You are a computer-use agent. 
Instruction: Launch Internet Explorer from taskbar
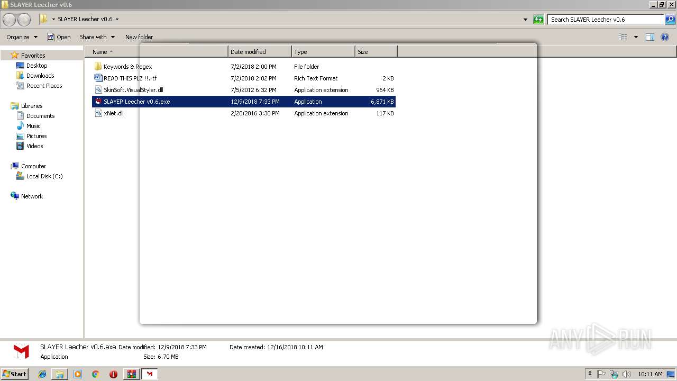pyautogui.click(x=42, y=374)
